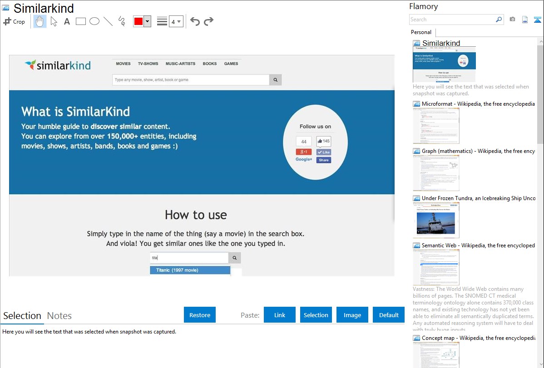Select the freehand scribble tool

(x=122, y=21)
